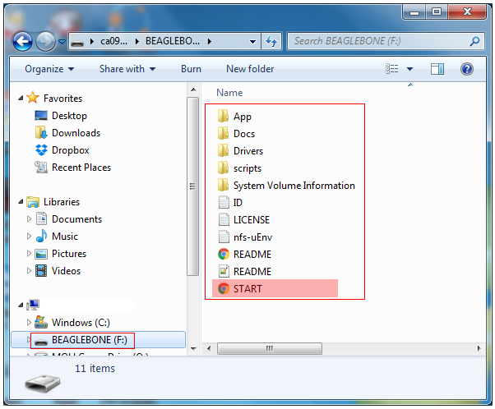Show the preview pane
This screenshot has height=409, width=495.
tap(437, 69)
